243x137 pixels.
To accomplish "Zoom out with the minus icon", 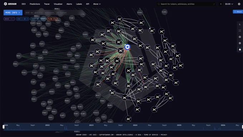I will [x=240, y=43].
